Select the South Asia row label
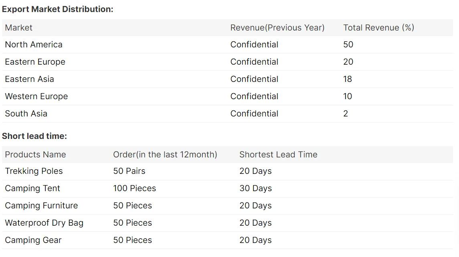This screenshot has height=257, width=459. (x=26, y=114)
